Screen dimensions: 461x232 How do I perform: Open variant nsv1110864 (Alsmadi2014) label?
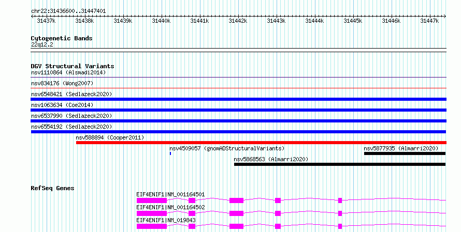[x=68, y=72]
